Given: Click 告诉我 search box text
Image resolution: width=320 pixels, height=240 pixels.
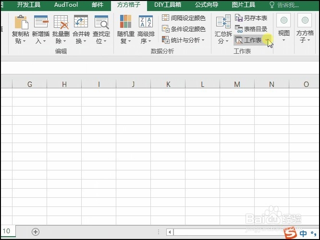Looking at the screenshot, I should tap(288, 5).
